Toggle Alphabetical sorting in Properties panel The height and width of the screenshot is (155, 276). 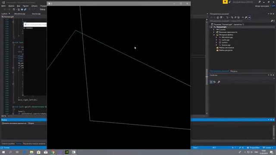(215, 82)
